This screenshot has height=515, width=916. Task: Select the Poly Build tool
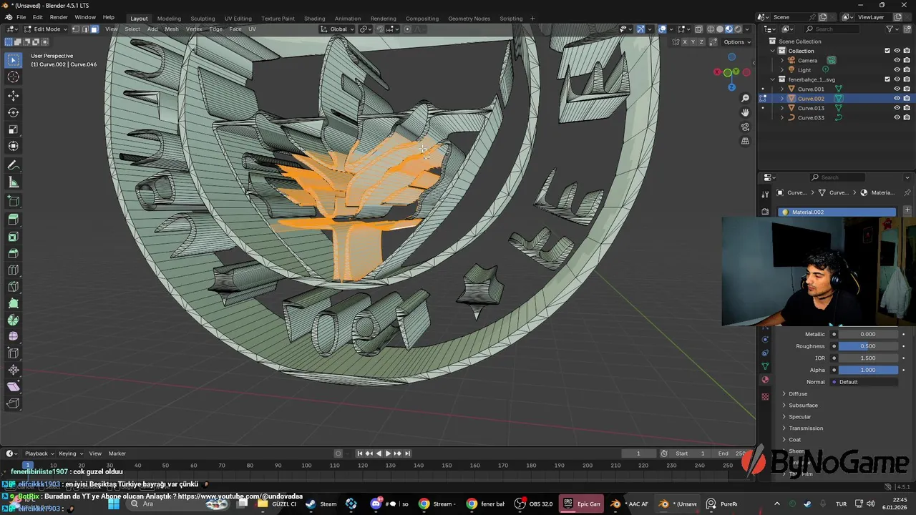13,303
